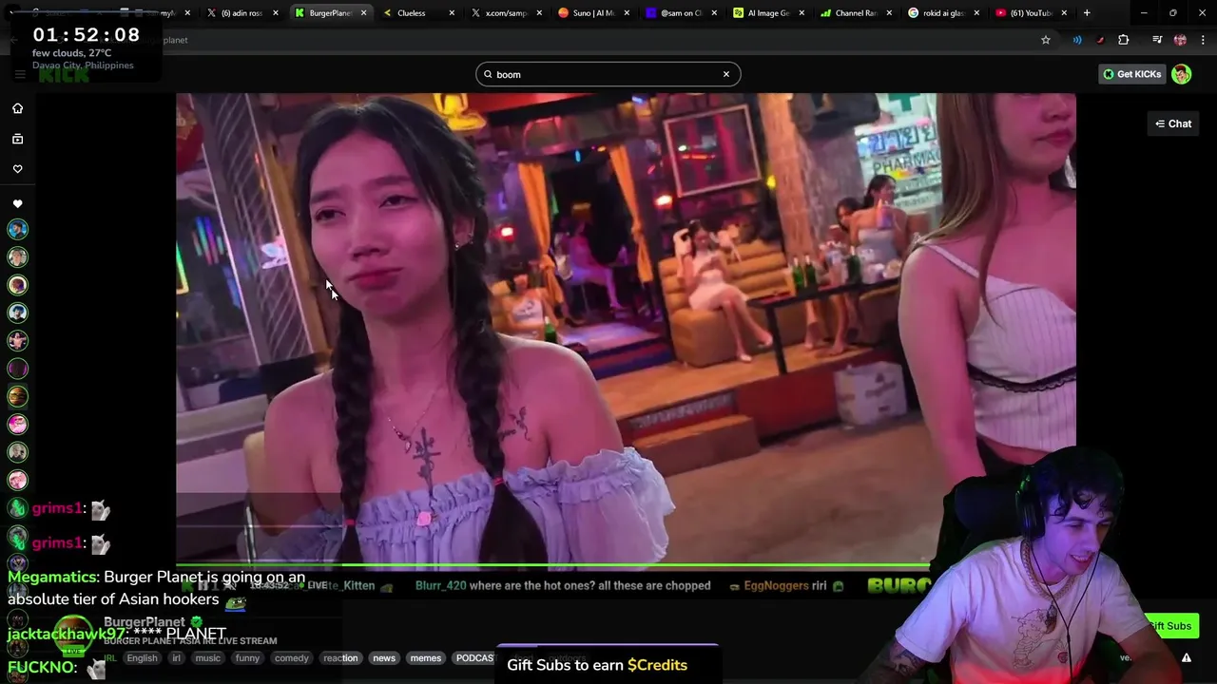The width and height of the screenshot is (1217, 684).
Task: Click the red extension icon in toolbar
Action: 1100,40
